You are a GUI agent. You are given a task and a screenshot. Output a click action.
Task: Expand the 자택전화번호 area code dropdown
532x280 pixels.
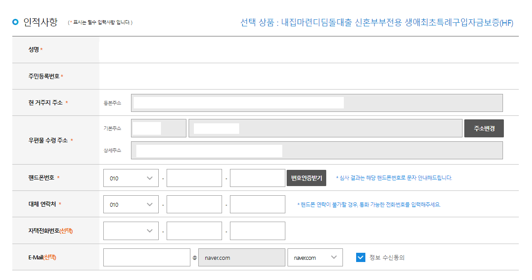(x=131, y=230)
